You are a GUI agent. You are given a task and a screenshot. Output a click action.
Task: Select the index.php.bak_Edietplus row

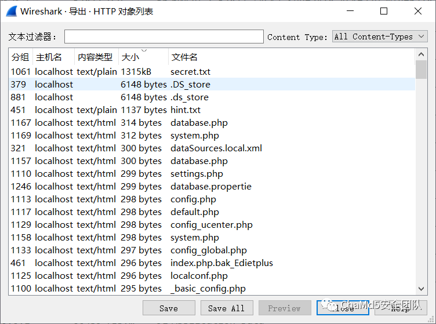point(212,263)
